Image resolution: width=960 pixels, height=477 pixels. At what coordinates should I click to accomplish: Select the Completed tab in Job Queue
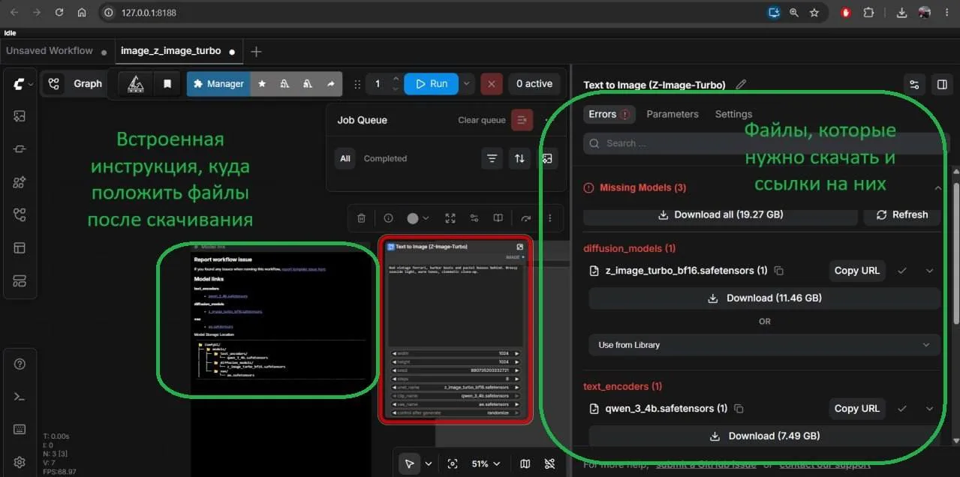[x=385, y=158]
